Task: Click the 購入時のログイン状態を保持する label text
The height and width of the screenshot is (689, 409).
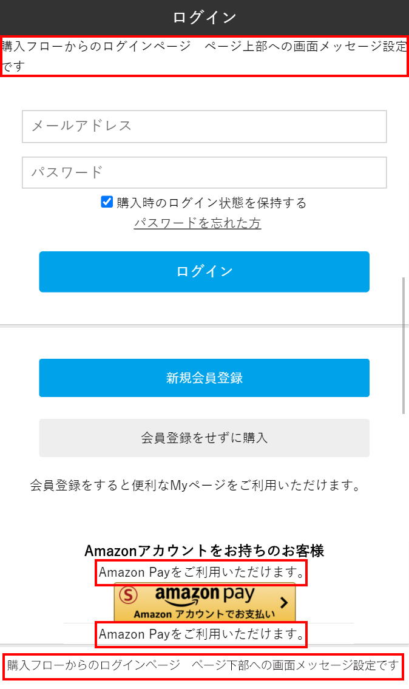Action: 212,203
